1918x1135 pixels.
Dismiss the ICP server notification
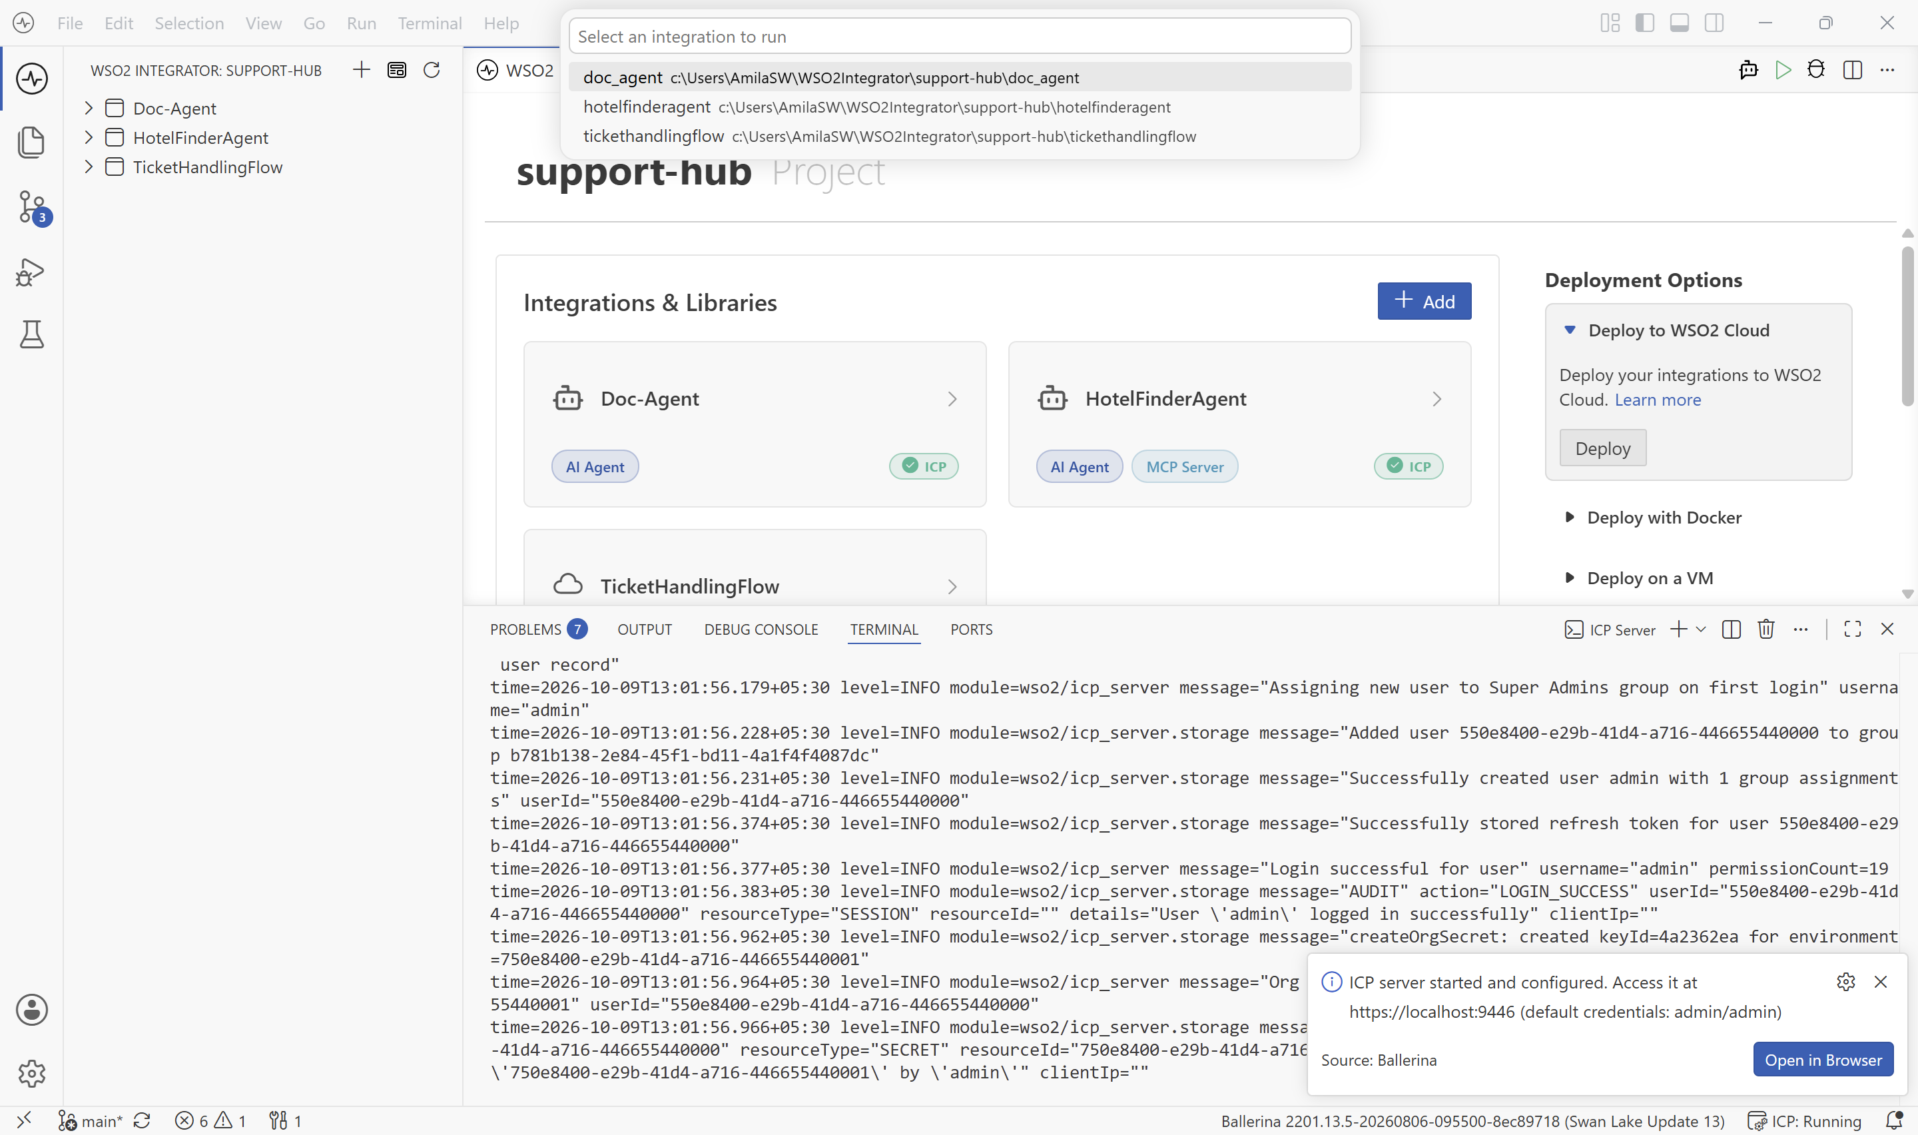tap(1881, 982)
